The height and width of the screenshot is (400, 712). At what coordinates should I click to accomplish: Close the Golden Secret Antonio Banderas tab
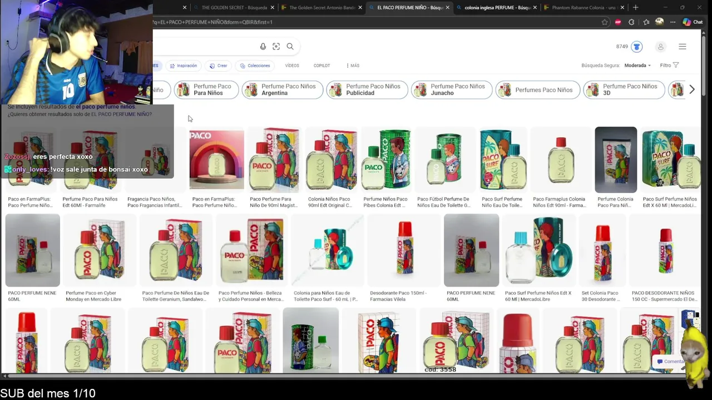360,7
